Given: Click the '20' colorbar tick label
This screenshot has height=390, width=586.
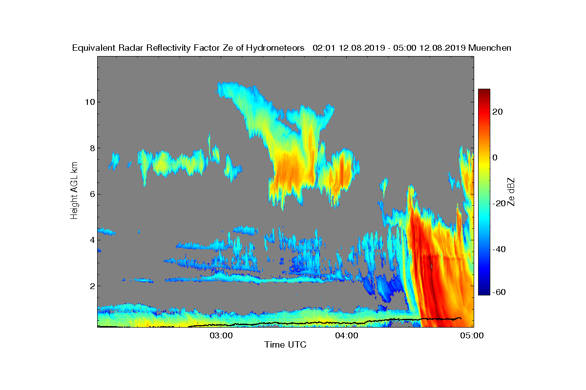Looking at the screenshot, I should point(498,112).
